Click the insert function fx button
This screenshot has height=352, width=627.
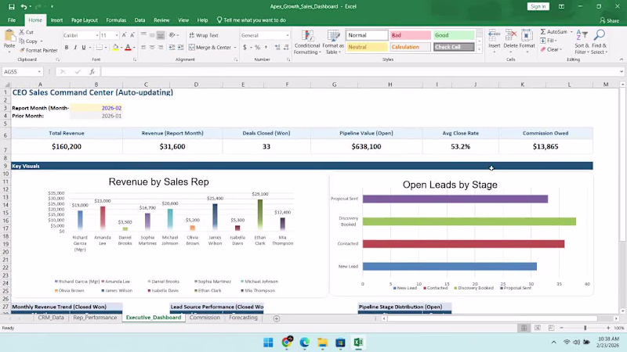92,72
